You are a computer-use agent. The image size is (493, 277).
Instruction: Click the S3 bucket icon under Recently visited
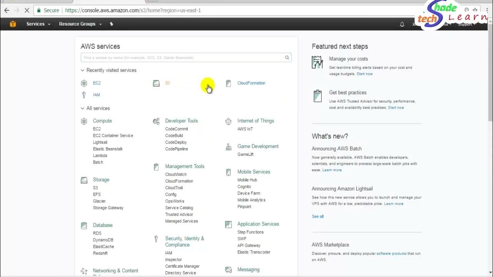(156, 83)
